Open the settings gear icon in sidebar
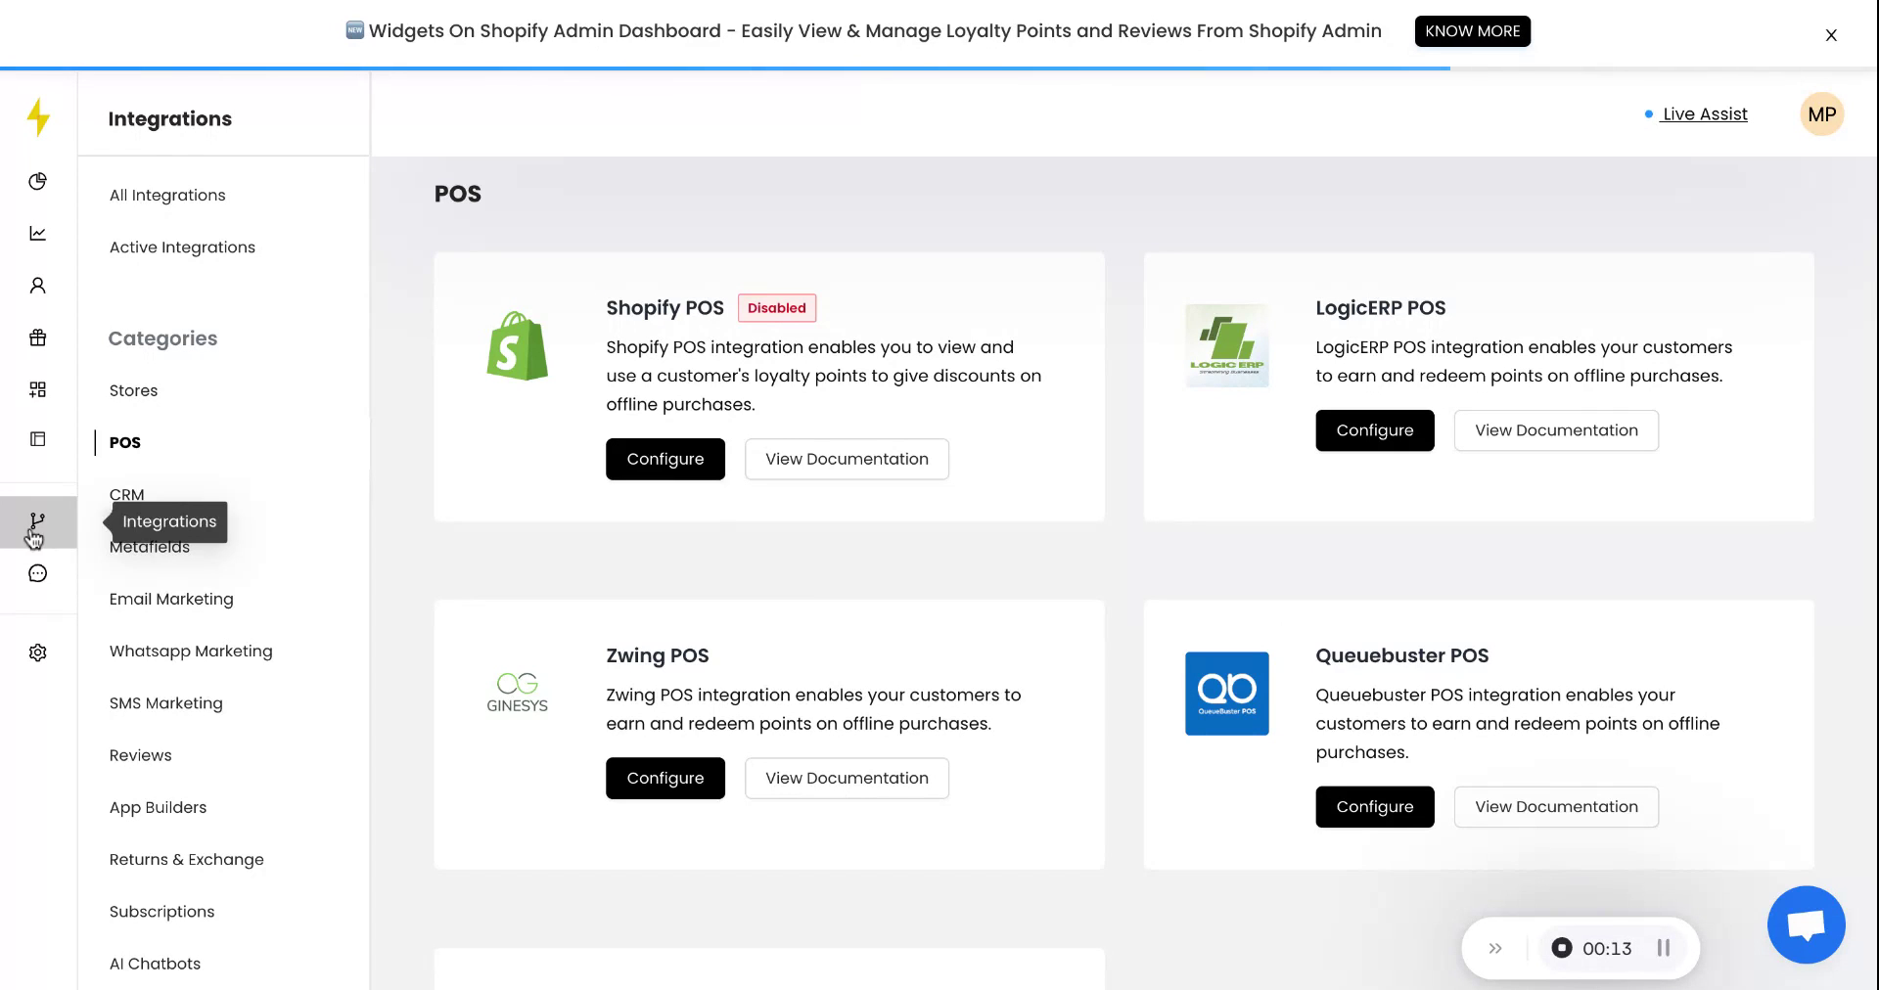Image resolution: width=1879 pixels, height=990 pixels. pos(38,652)
